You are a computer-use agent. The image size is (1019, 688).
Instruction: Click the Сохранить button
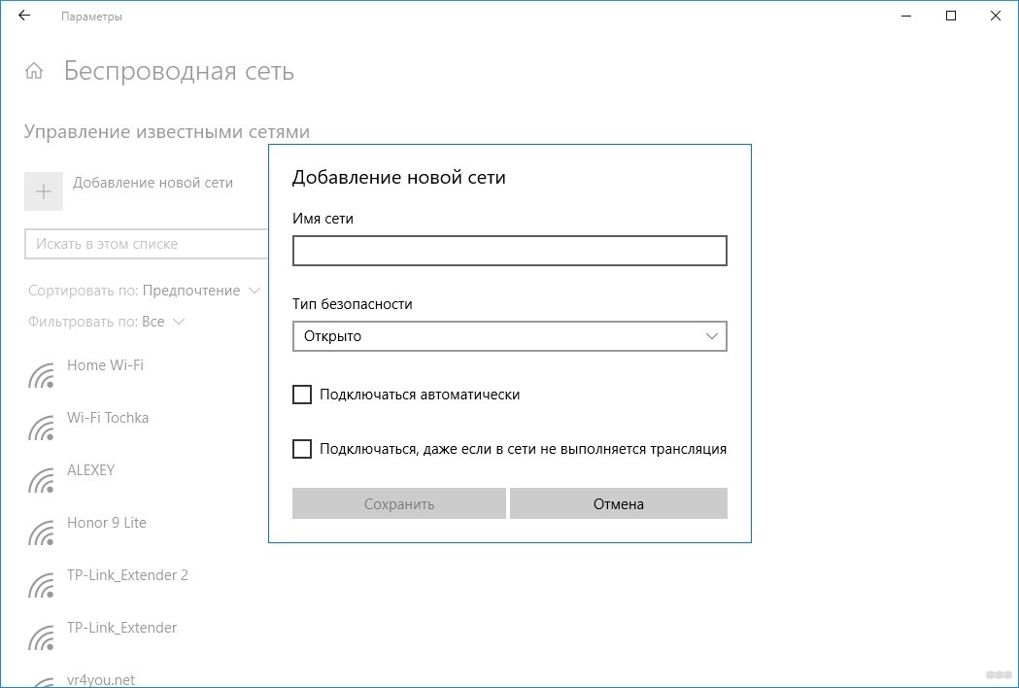click(x=399, y=504)
